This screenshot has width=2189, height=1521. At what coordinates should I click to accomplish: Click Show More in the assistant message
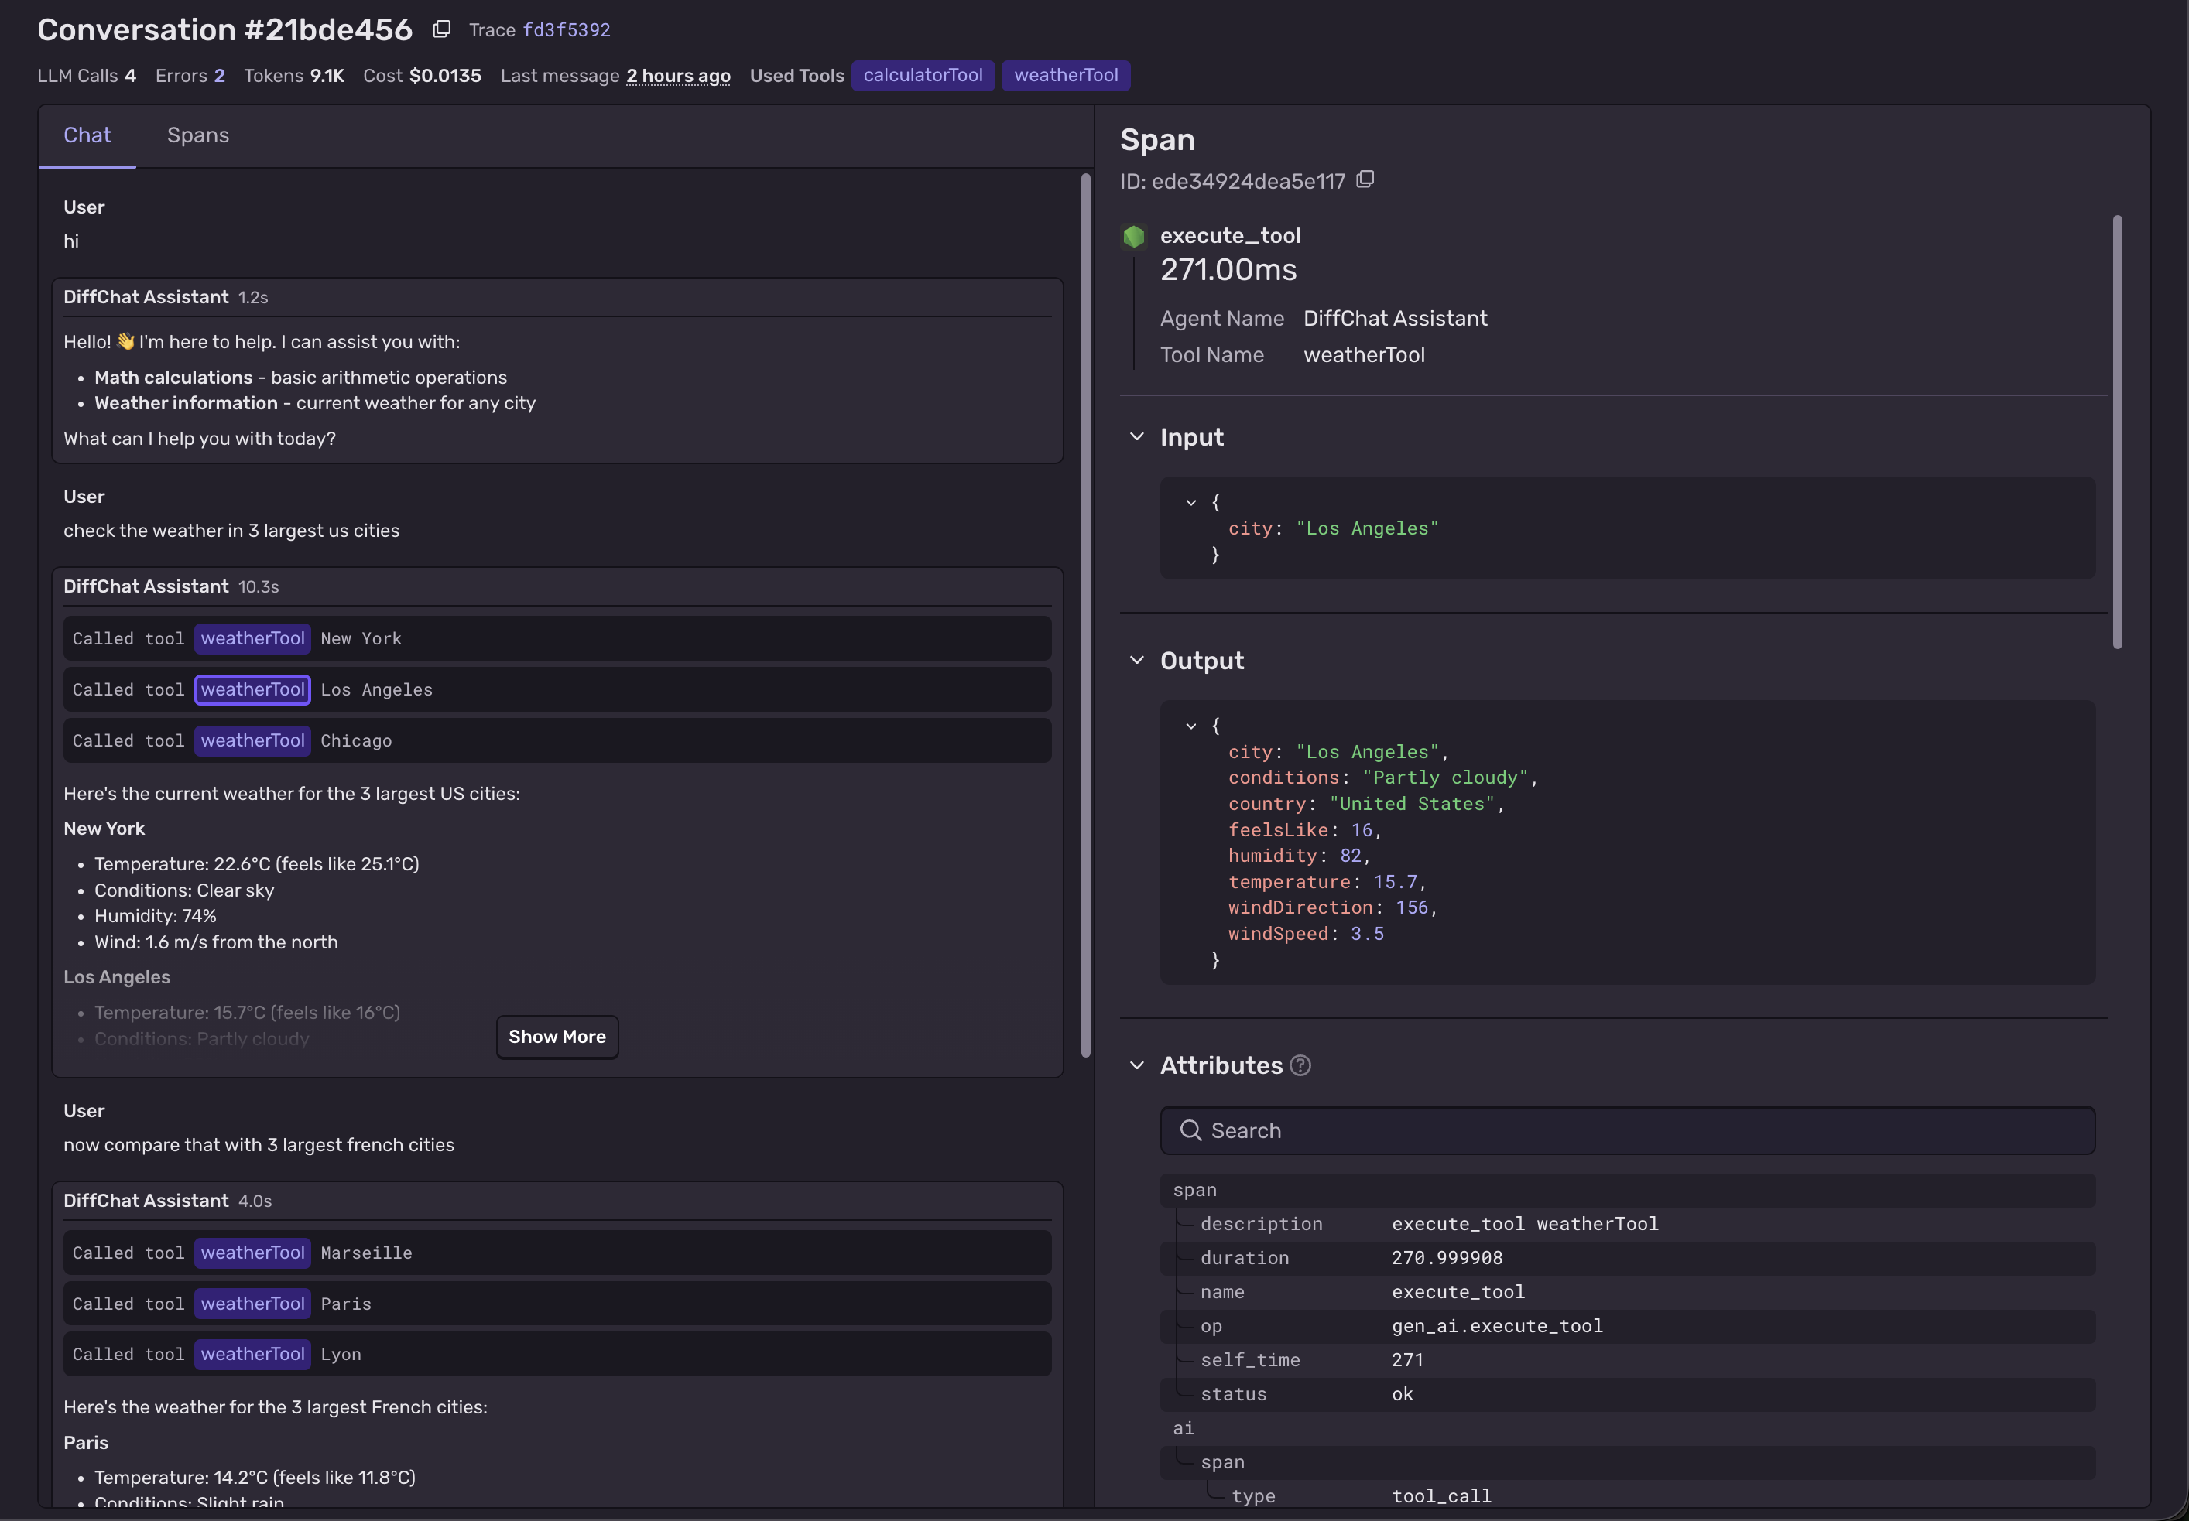557,1037
